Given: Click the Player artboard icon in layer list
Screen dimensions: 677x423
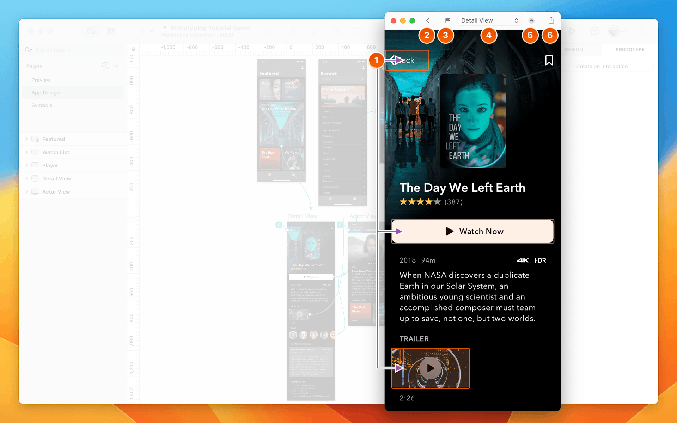Looking at the screenshot, I should pos(35,165).
